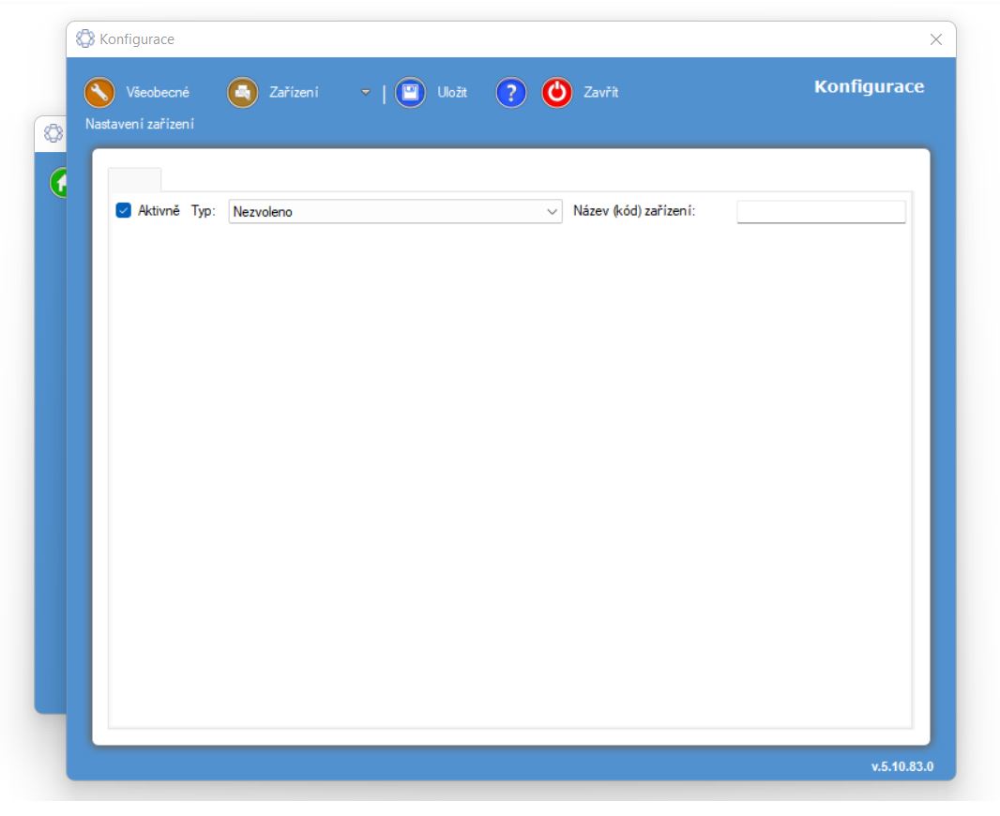Click the chevron arrow of Typ dropdown
Screen dimensions: 1000x816
[552, 212]
